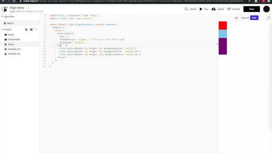Click the export default class line
The image size is (272, 153).
click(84, 25)
